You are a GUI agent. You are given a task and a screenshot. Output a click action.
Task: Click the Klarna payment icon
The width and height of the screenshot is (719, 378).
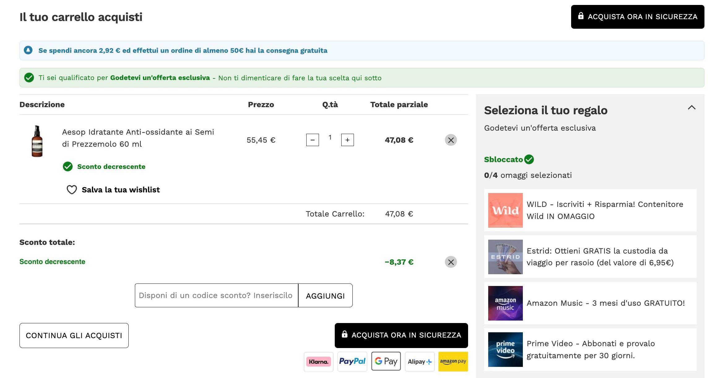click(319, 361)
